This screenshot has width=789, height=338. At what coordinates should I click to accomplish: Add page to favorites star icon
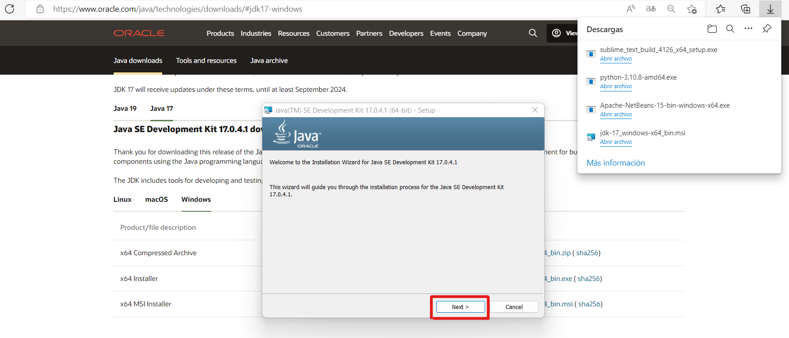pos(692,9)
